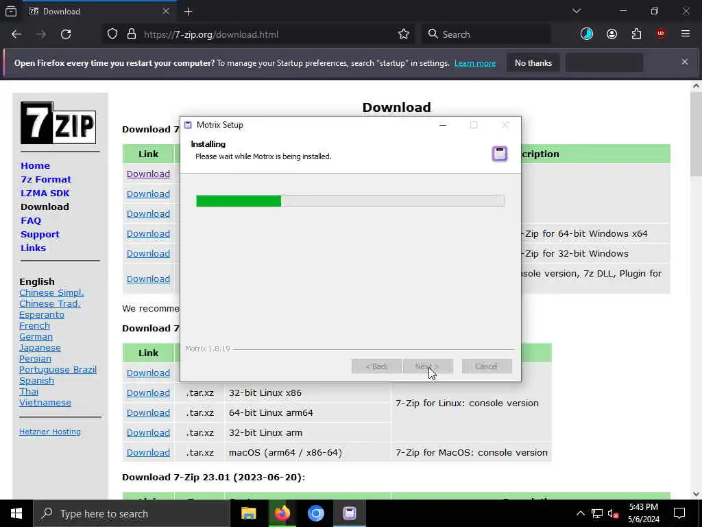The image size is (702, 527).
Task: Switch language to Persian
Action: (36, 358)
